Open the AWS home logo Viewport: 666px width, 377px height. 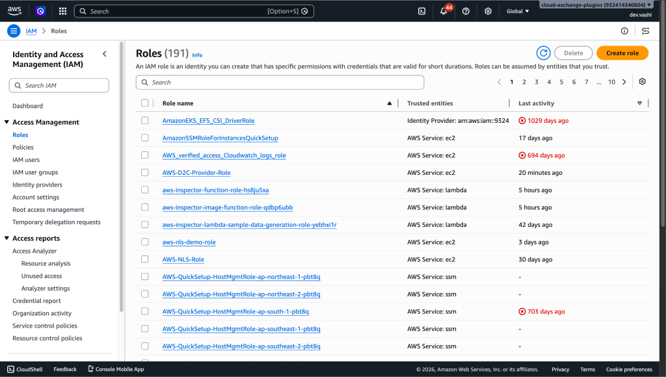tap(14, 11)
